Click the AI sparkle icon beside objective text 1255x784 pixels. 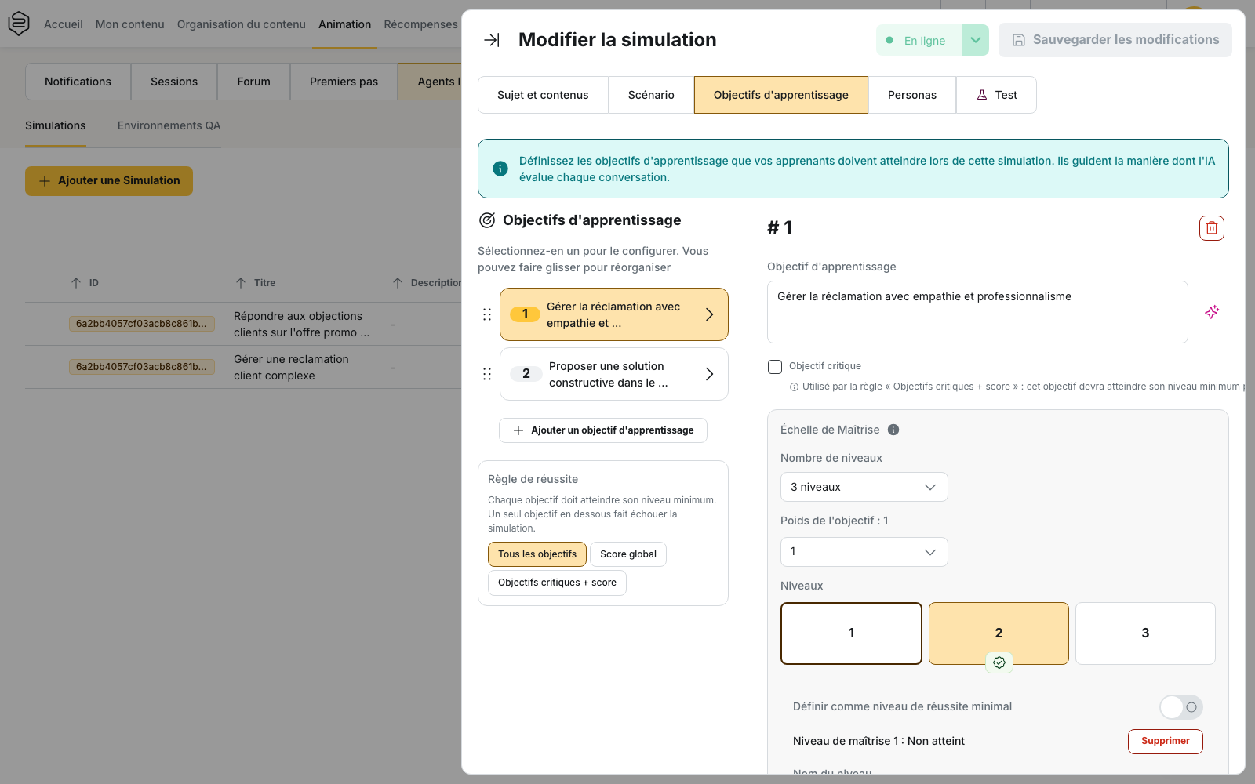pyautogui.click(x=1212, y=312)
